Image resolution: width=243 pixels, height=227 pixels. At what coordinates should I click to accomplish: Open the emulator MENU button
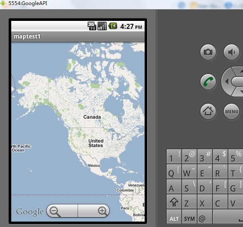[231, 111]
